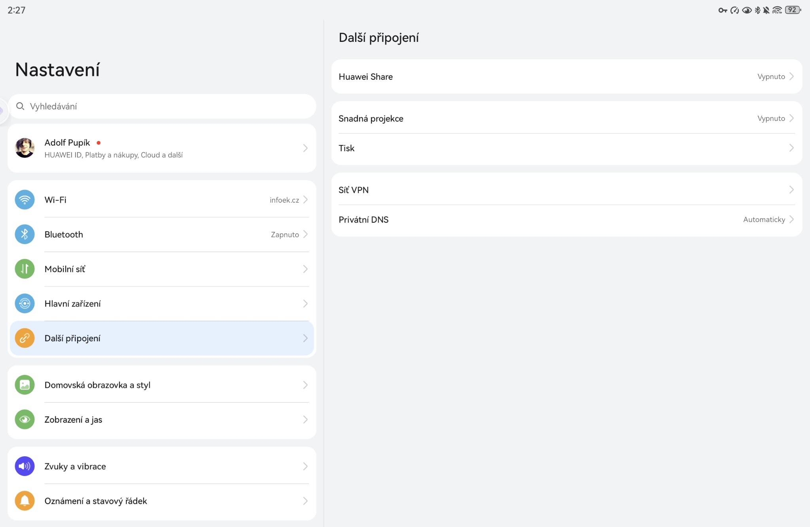
Task: Expand Snadná projekce chevron
Action: [x=791, y=118]
